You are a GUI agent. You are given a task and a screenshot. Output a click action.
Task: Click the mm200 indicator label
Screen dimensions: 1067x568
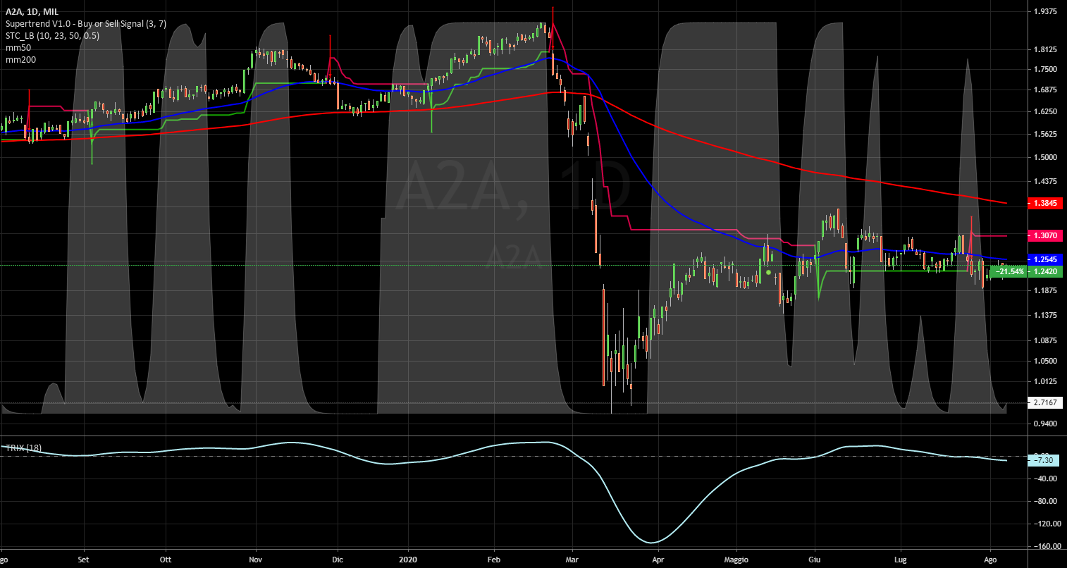20,60
